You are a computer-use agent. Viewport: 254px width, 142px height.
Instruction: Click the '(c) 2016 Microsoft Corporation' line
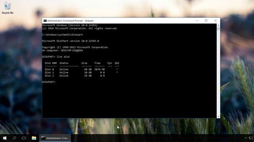[80, 28]
